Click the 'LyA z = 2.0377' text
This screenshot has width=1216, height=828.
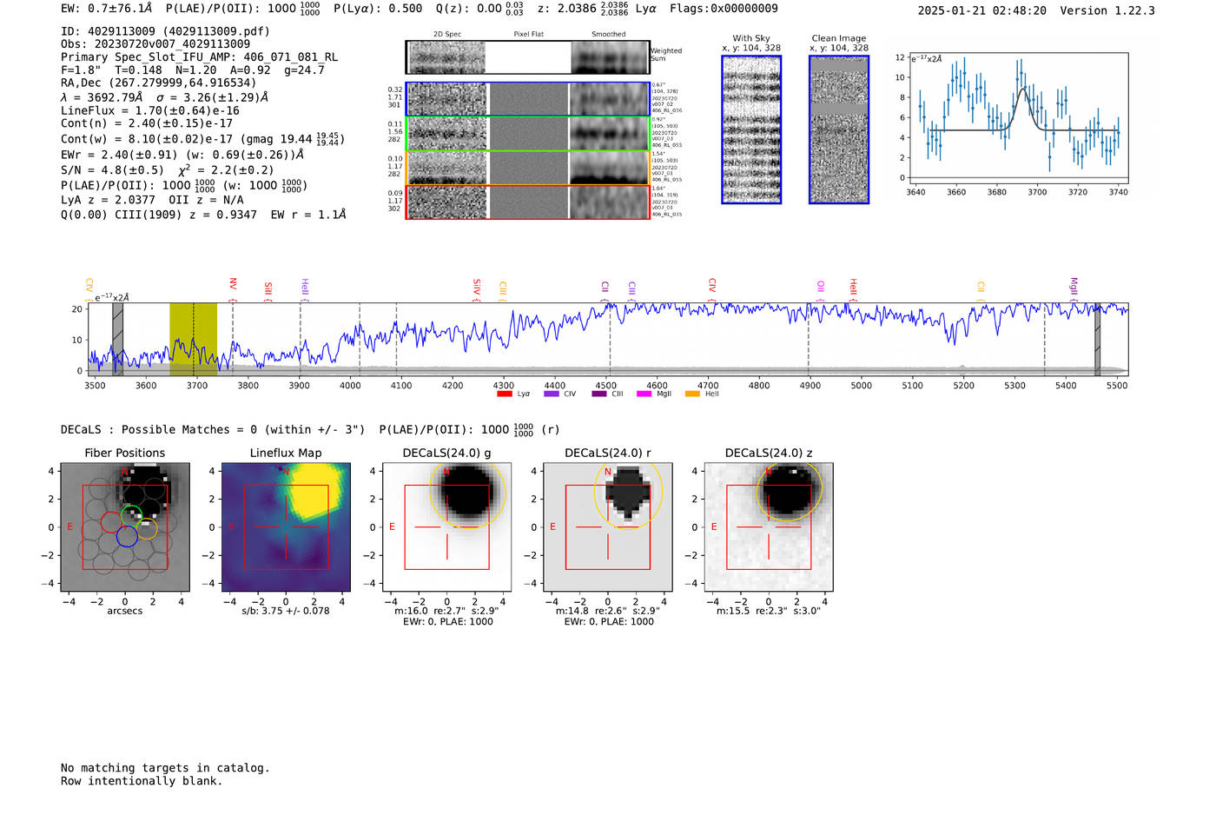click(109, 200)
